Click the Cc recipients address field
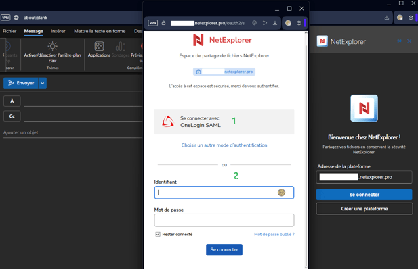418x269 pixels. 83,116
